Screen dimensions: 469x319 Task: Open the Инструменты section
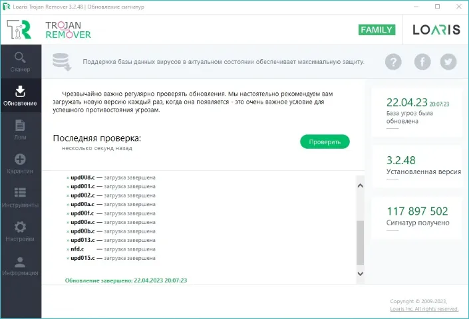[21, 197]
